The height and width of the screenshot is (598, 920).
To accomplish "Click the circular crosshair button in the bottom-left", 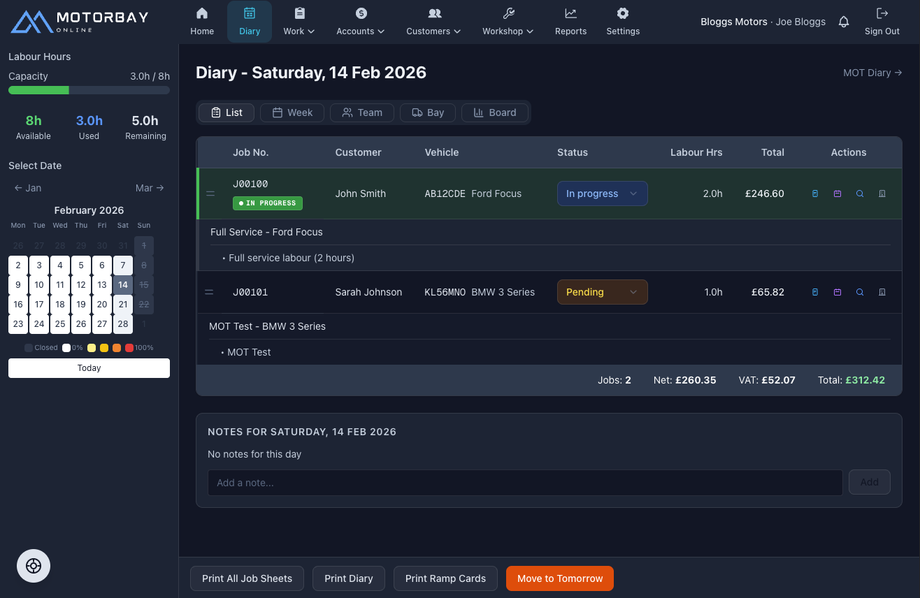I will point(33,566).
